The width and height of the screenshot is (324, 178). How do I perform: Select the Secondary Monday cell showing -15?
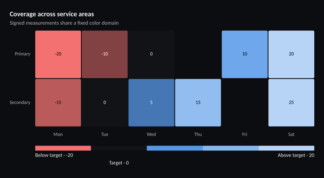(58, 103)
